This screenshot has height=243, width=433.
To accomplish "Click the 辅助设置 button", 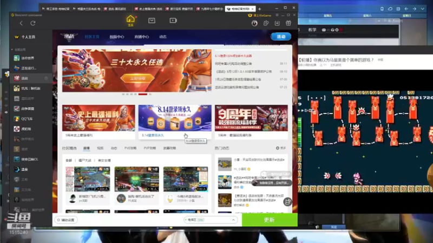I will click(x=65, y=220).
